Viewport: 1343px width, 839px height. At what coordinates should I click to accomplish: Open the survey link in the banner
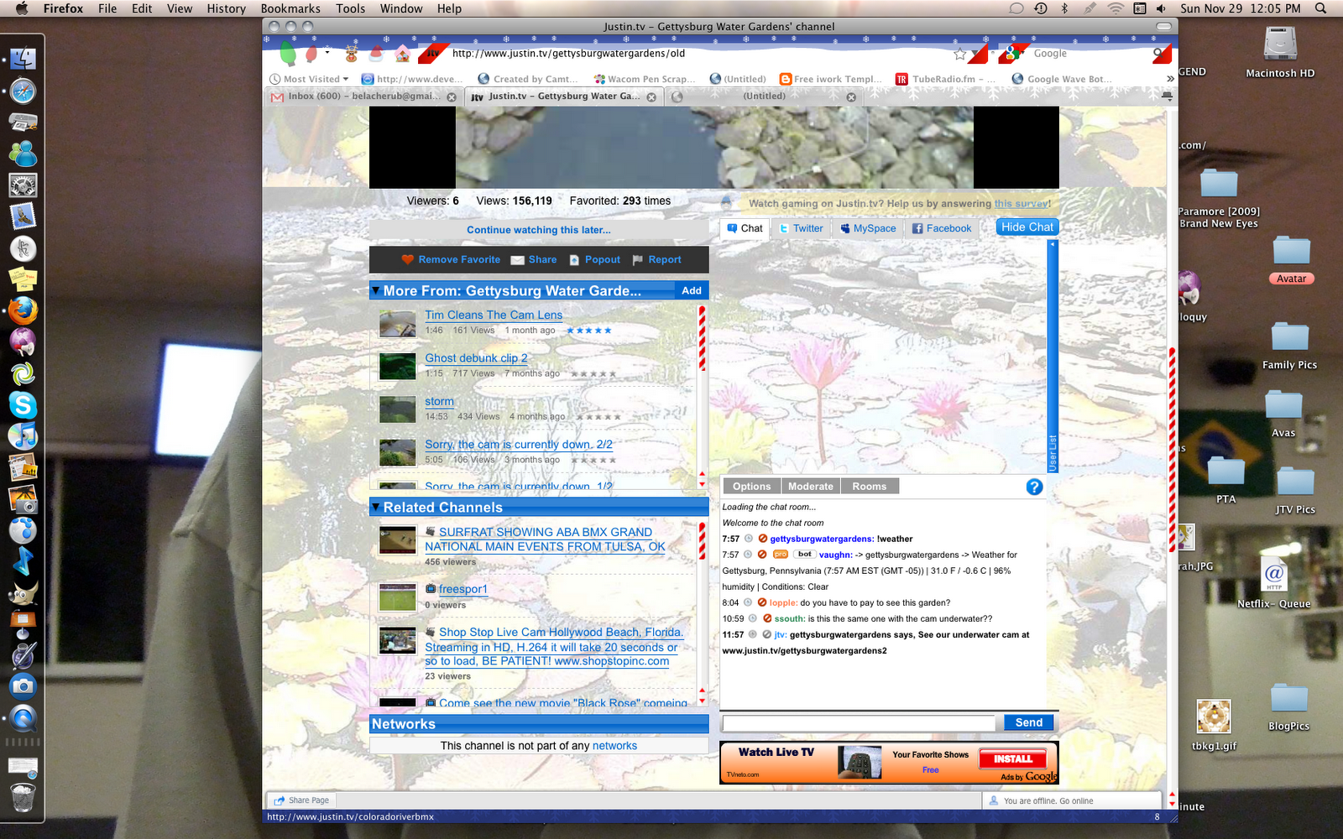pyautogui.click(x=1021, y=204)
